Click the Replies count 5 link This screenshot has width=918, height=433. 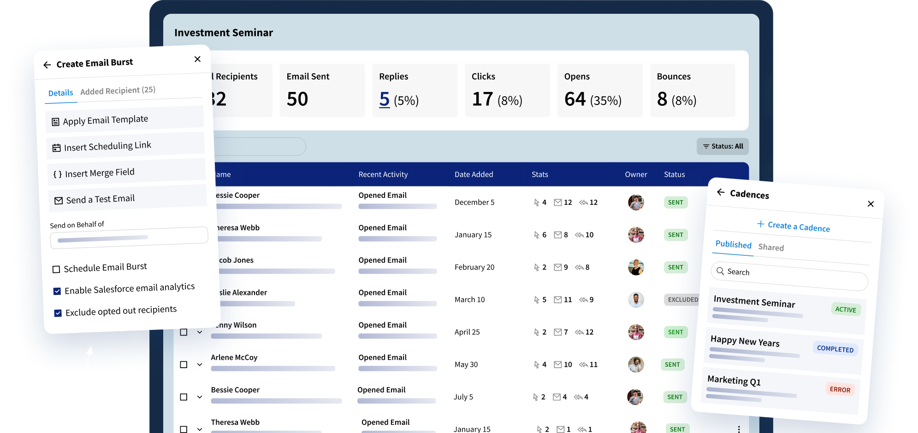pyautogui.click(x=385, y=99)
